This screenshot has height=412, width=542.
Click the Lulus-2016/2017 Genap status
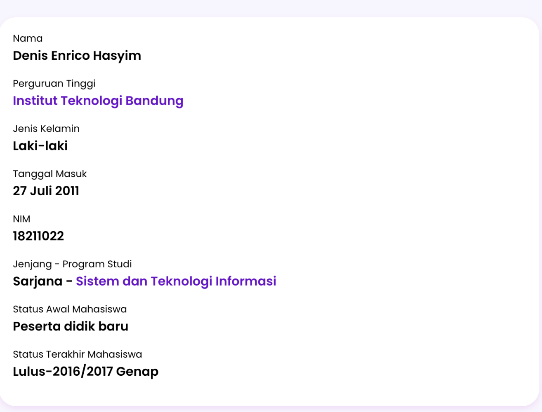pos(86,372)
